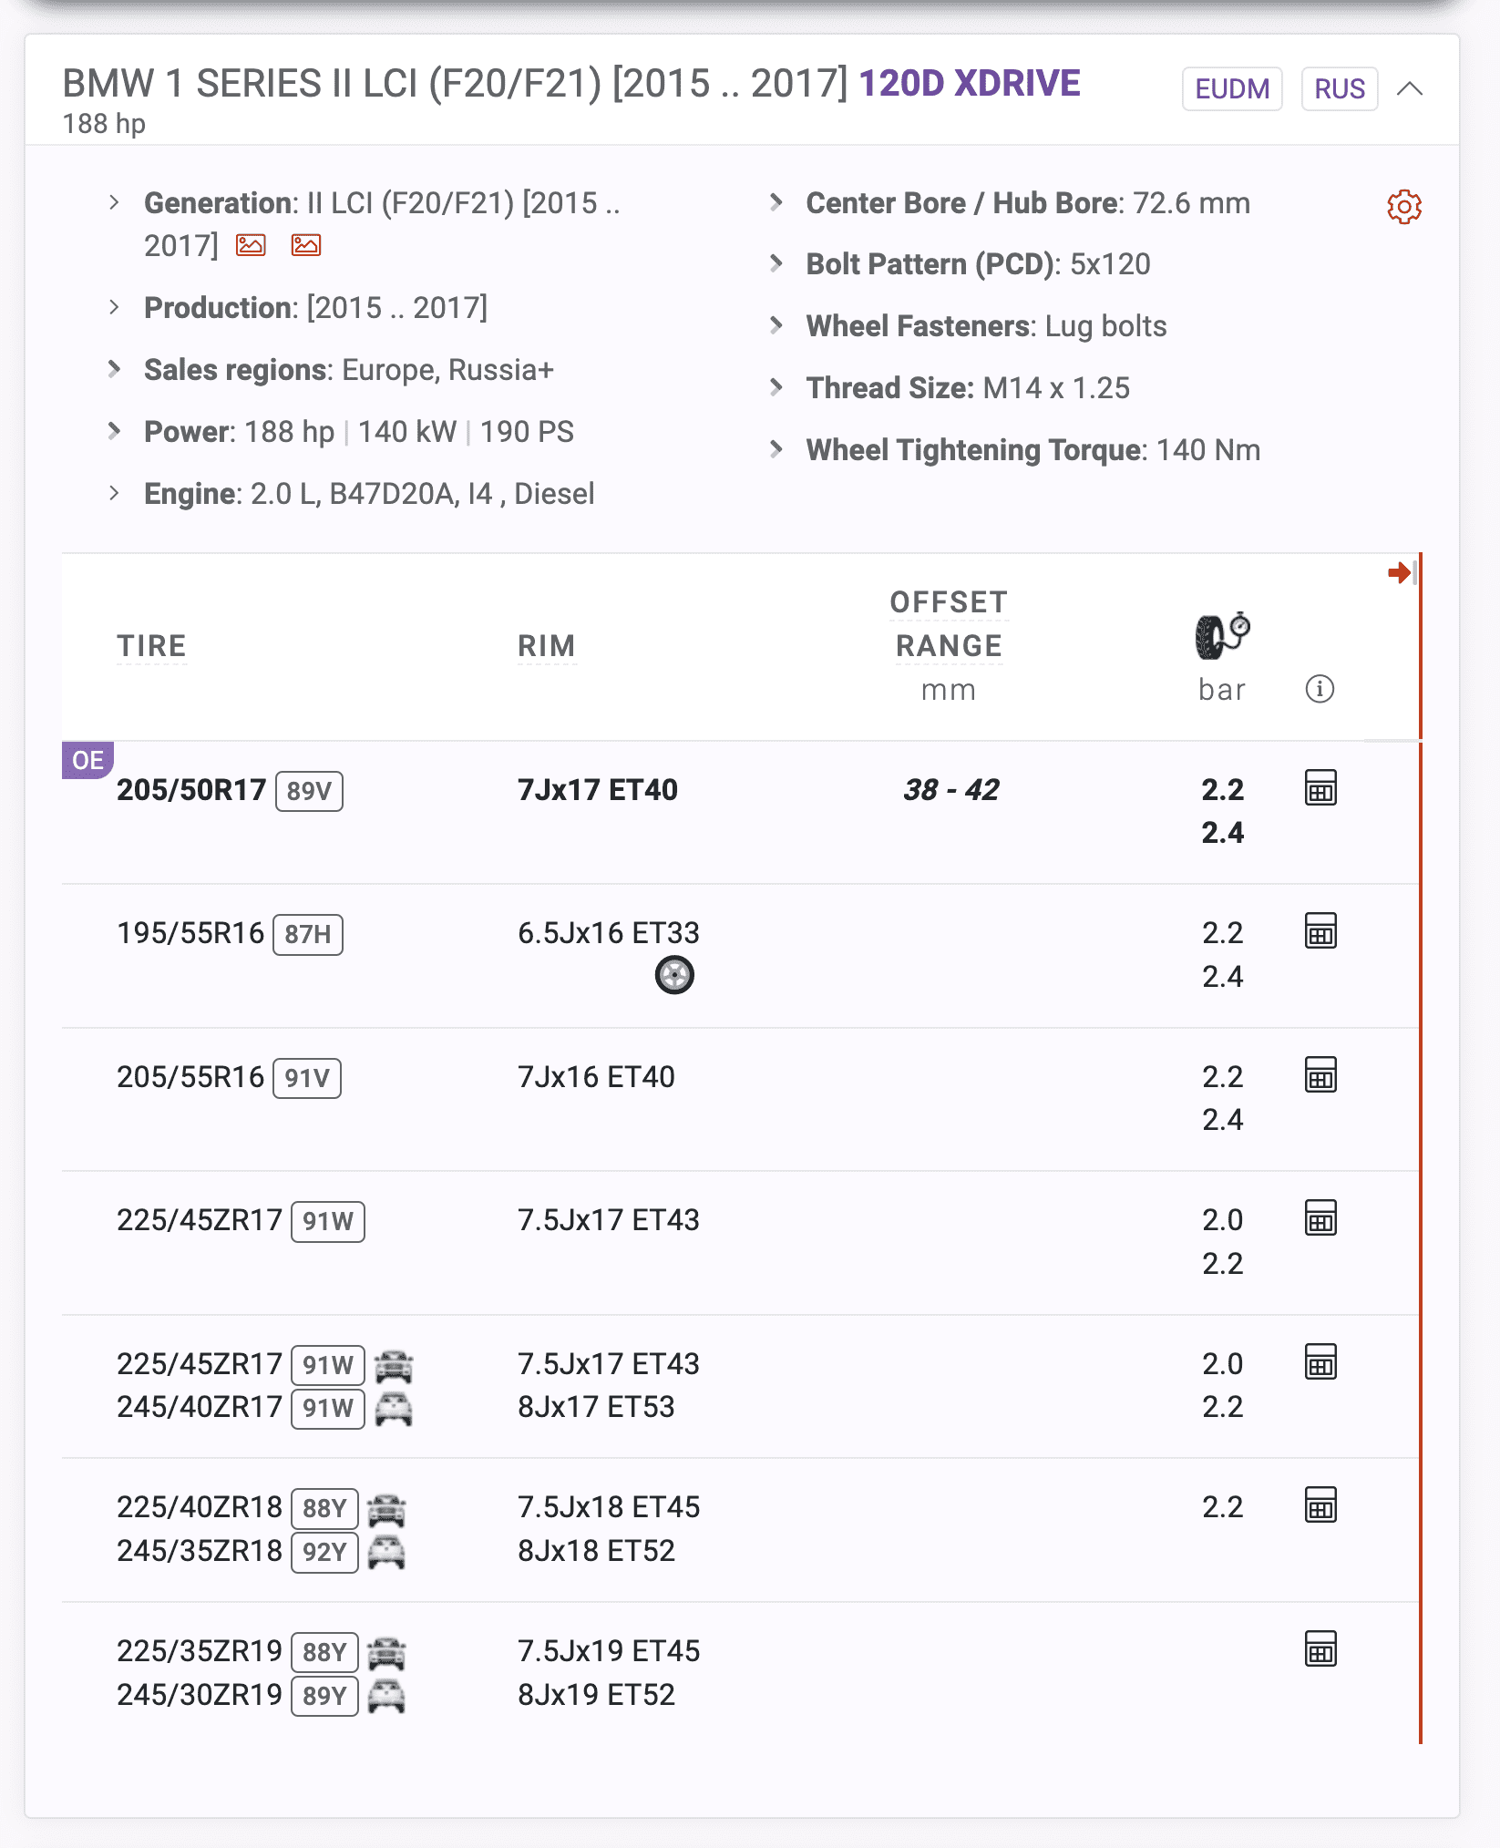Click the info icon beside bar
Viewport: 1500px width, 1848px height.
pyautogui.click(x=1320, y=689)
